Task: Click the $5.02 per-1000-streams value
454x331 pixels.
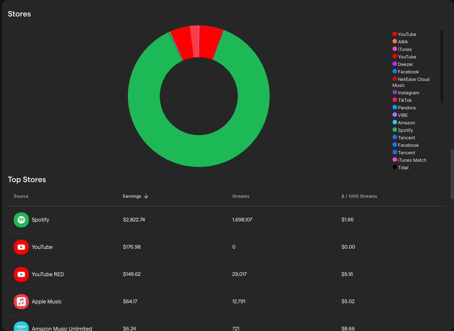Action: coord(348,301)
